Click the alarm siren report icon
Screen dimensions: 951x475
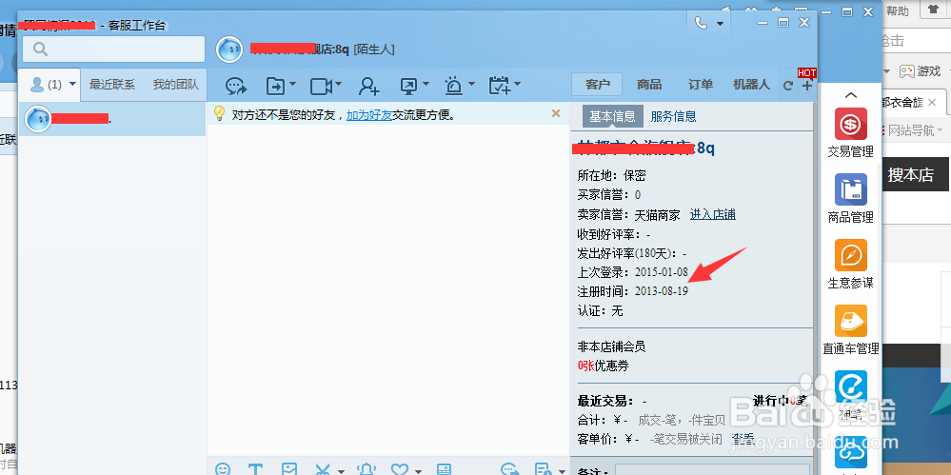pos(453,86)
